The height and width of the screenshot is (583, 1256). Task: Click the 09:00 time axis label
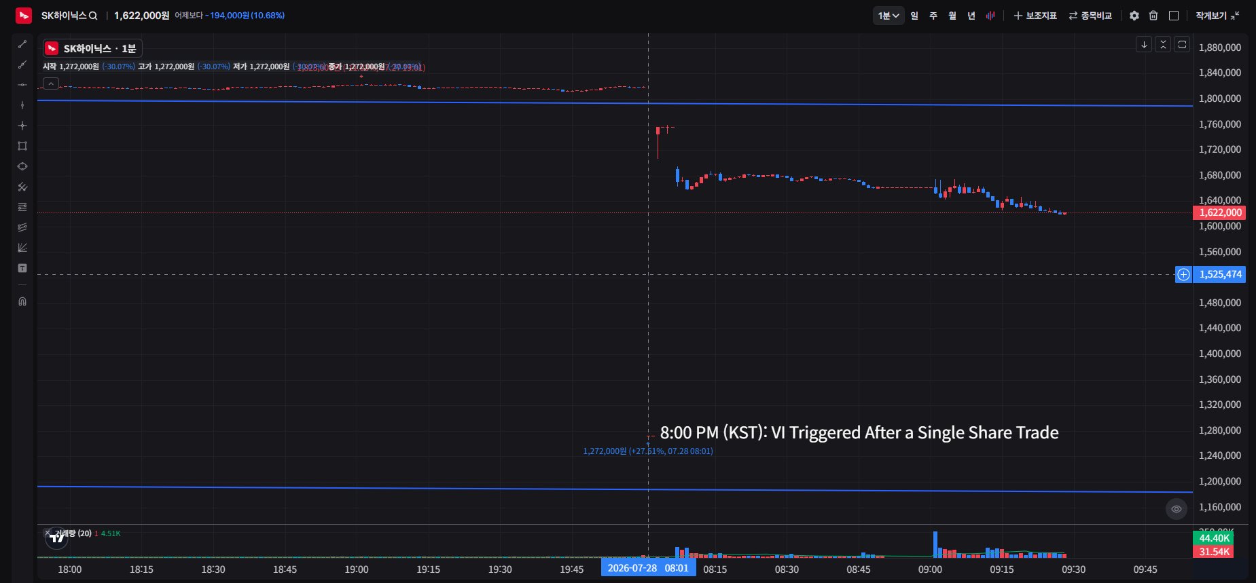coord(930,569)
